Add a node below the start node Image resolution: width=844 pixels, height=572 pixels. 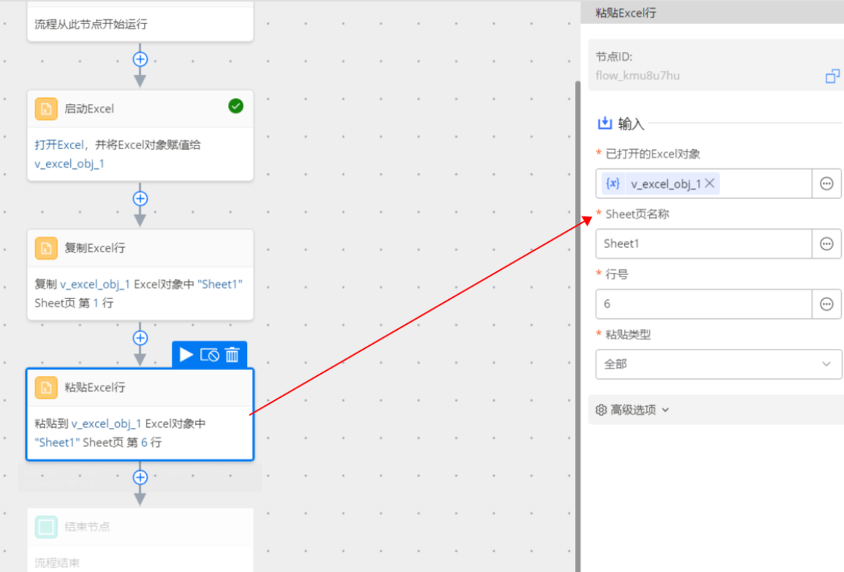pos(140,59)
